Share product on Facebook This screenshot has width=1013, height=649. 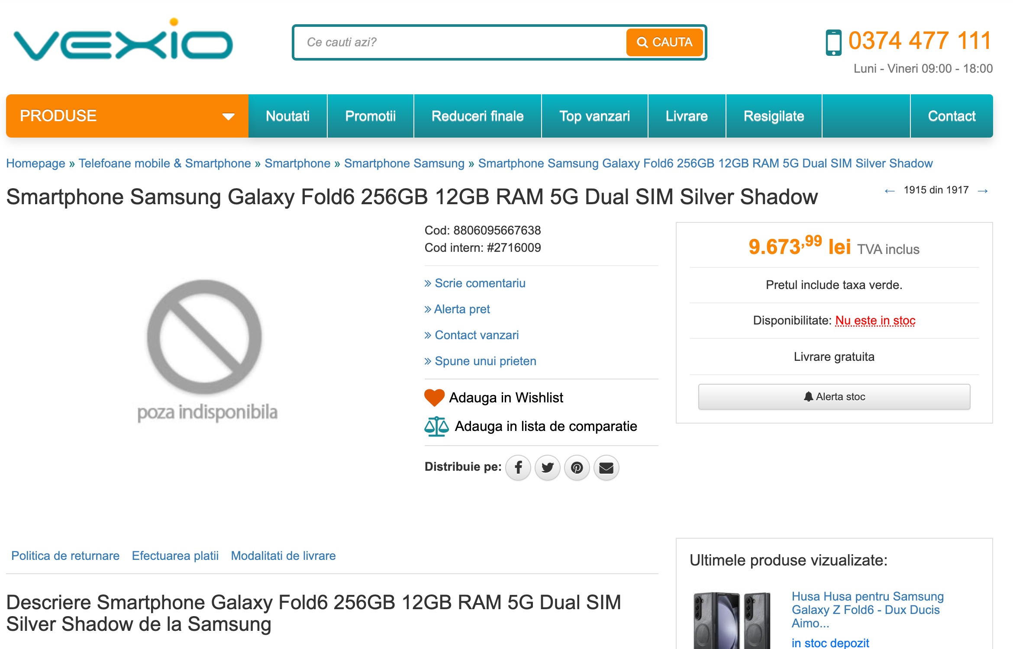[518, 468]
